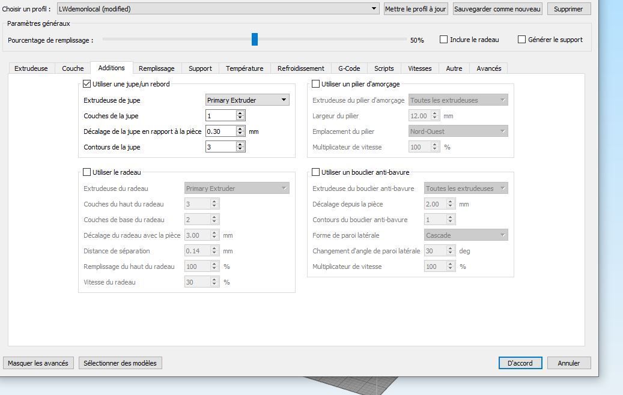Tick 'Utiliser le radeau' checkbox
The width and height of the screenshot is (623, 395).
87,172
